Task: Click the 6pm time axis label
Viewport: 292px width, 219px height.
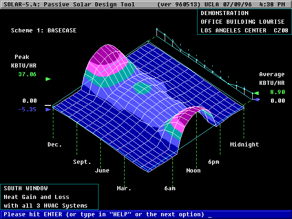Action: coord(214,162)
